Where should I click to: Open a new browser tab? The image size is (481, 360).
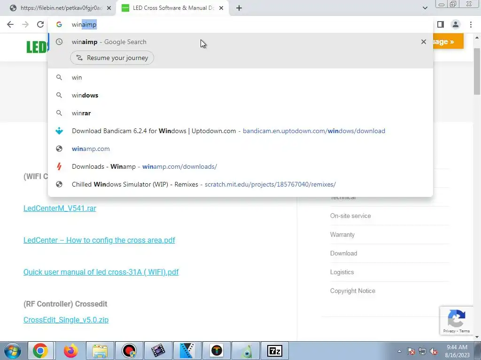click(239, 8)
